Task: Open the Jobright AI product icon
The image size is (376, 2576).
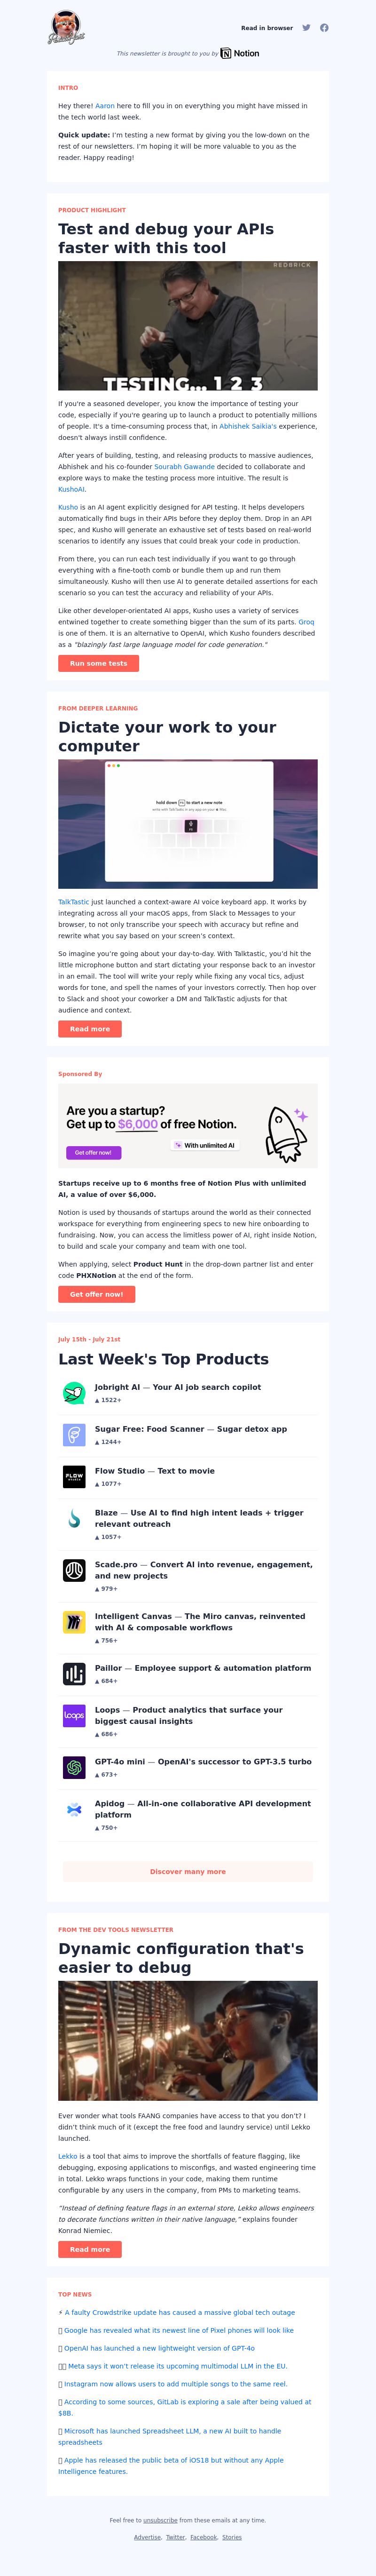Action: (x=74, y=1392)
